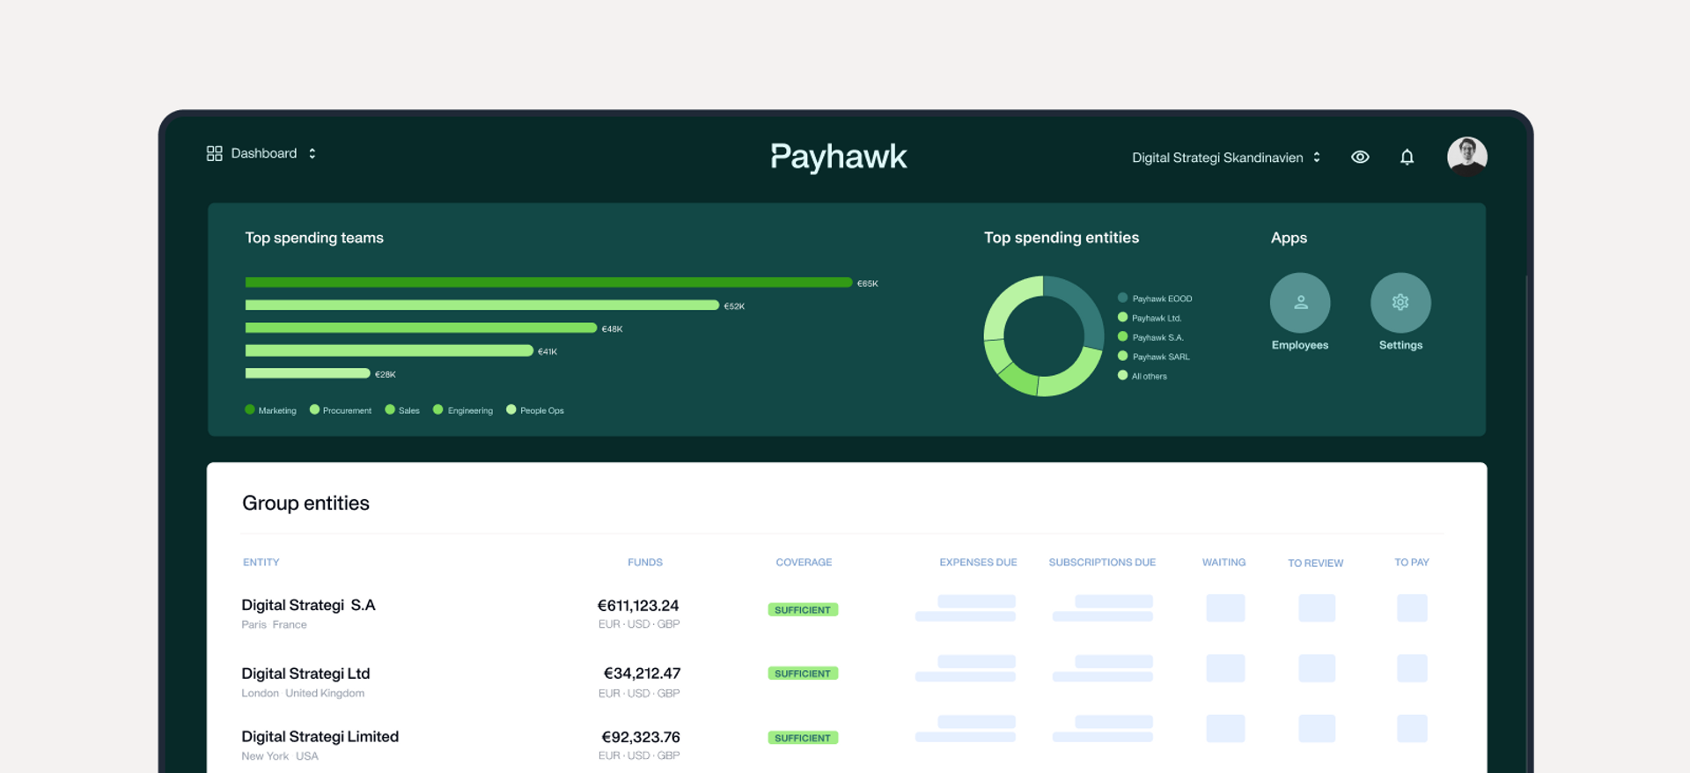Sort by SUBSCRIPTIONS DUE column
1690x773 pixels.
pyautogui.click(x=1102, y=563)
